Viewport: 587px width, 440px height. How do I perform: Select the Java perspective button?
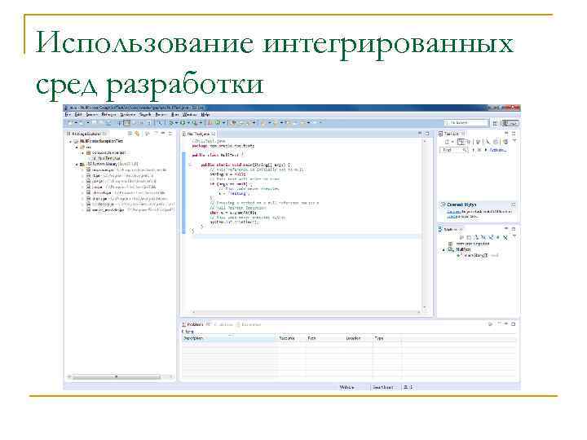click(x=510, y=123)
